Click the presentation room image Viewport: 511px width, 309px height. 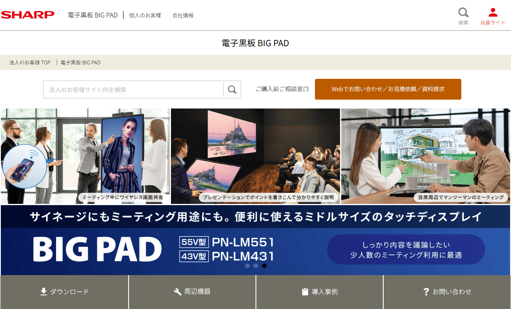coord(255,156)
